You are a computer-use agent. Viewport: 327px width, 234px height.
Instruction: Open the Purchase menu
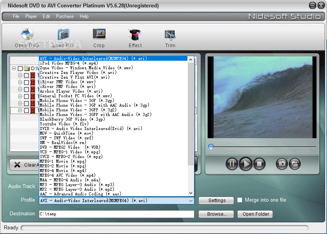pyautogui.click(x=65, y=16)
